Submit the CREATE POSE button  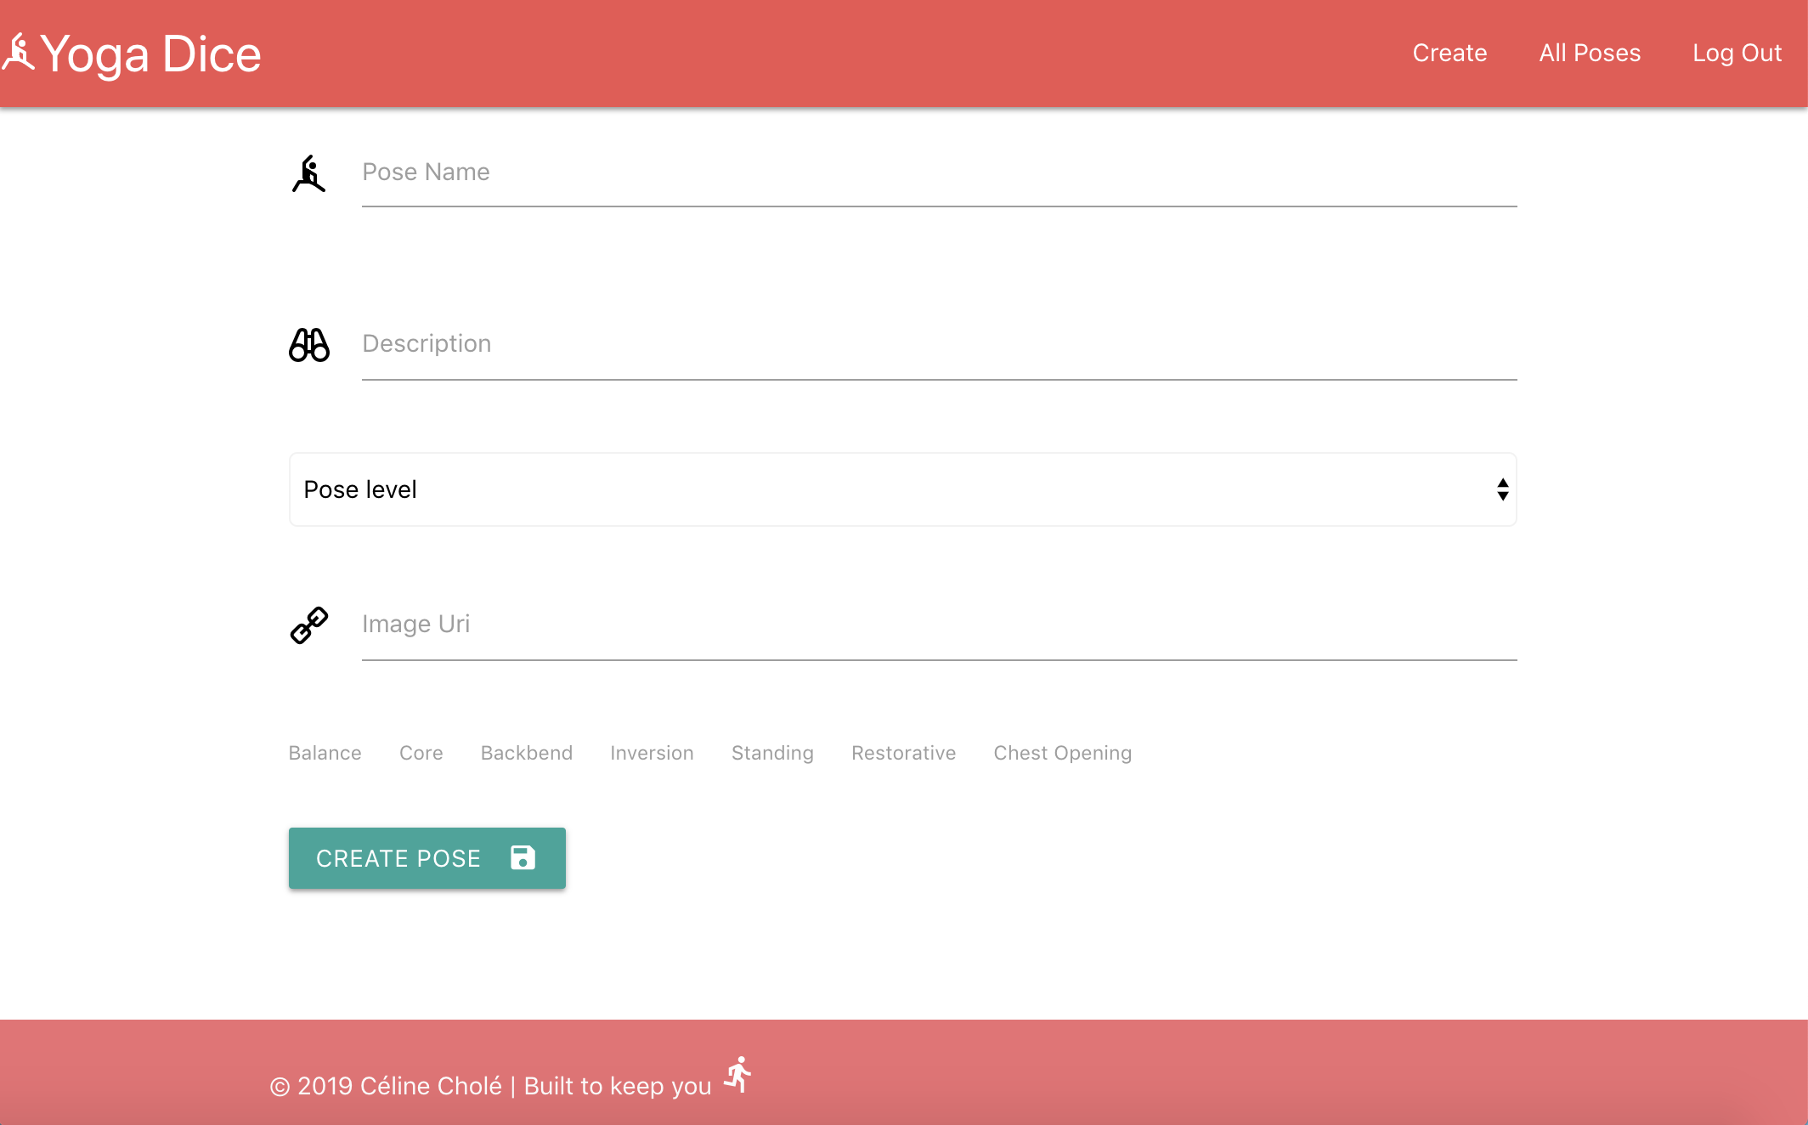[x=427, y=858]
